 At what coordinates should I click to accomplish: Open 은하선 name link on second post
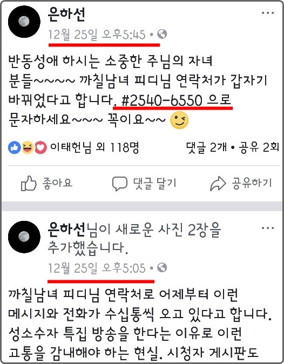(66, 230)
